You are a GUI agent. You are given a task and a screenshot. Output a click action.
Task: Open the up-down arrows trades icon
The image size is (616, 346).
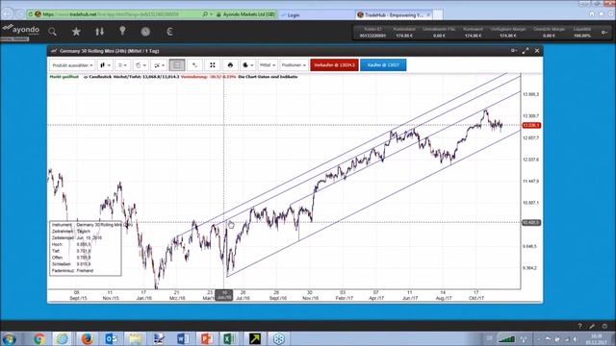pos(100,32)
